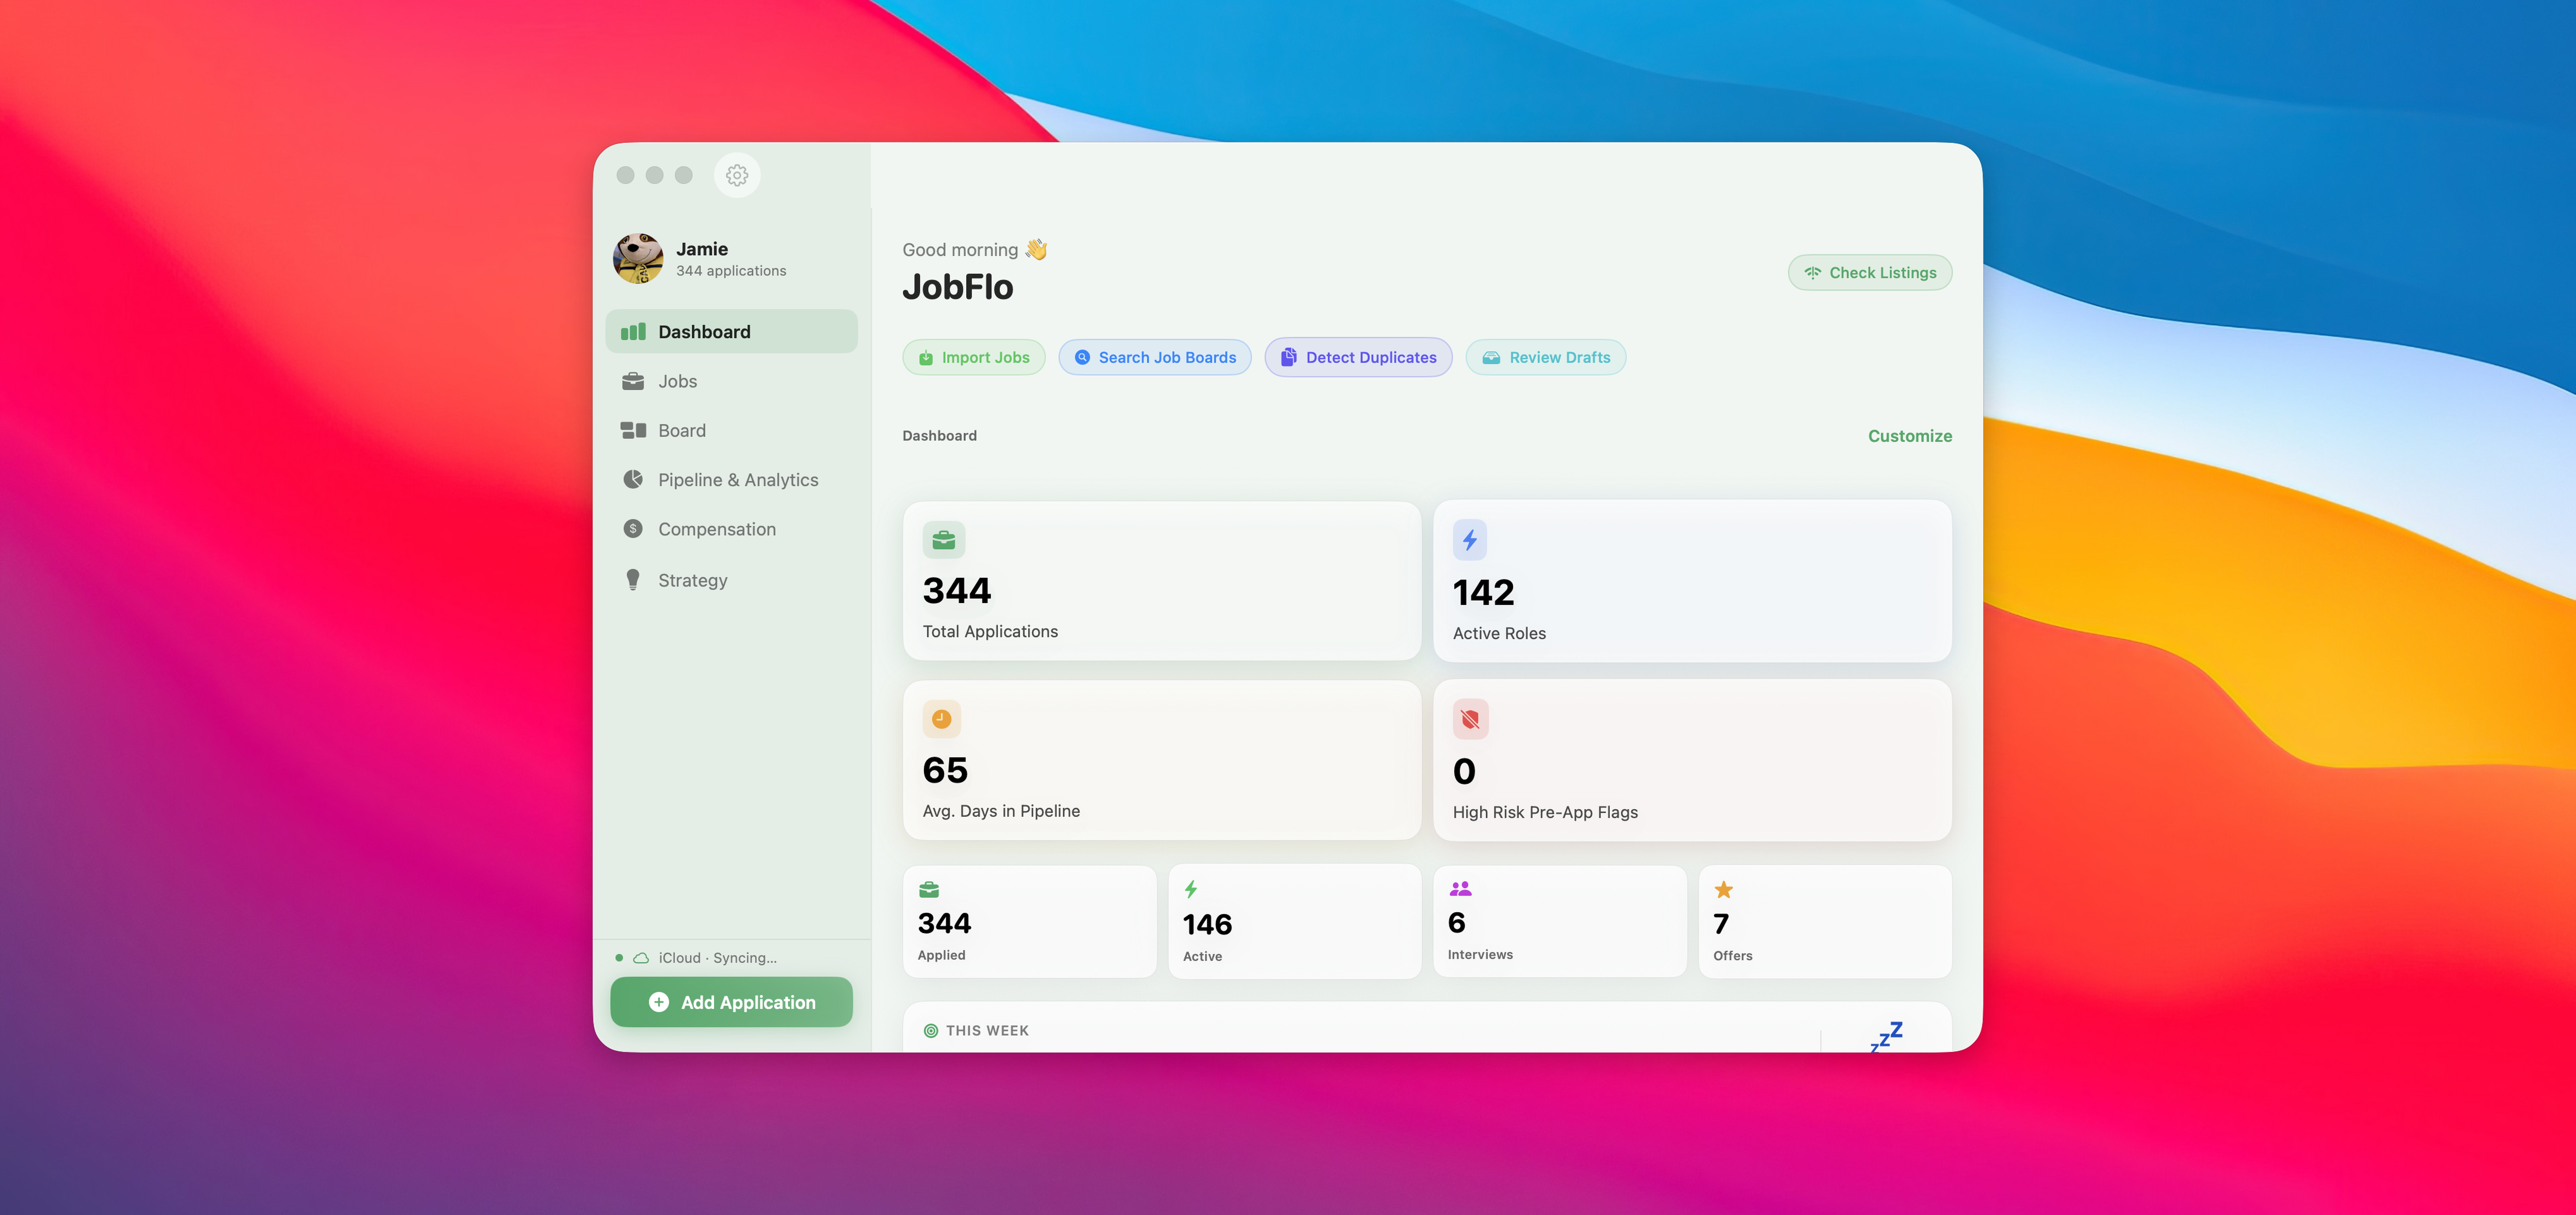Click the magnifier icon in Search Job Boards
Viewport: 2576px width, 1215px height.
[1082, 358]
